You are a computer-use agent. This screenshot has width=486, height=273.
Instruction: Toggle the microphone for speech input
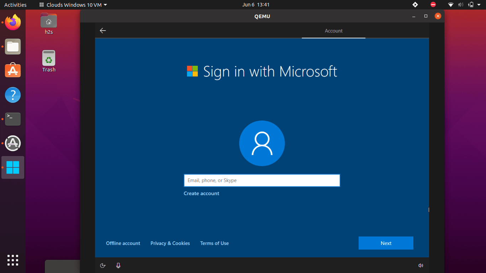pyautogui.click(x=118, y=265)
